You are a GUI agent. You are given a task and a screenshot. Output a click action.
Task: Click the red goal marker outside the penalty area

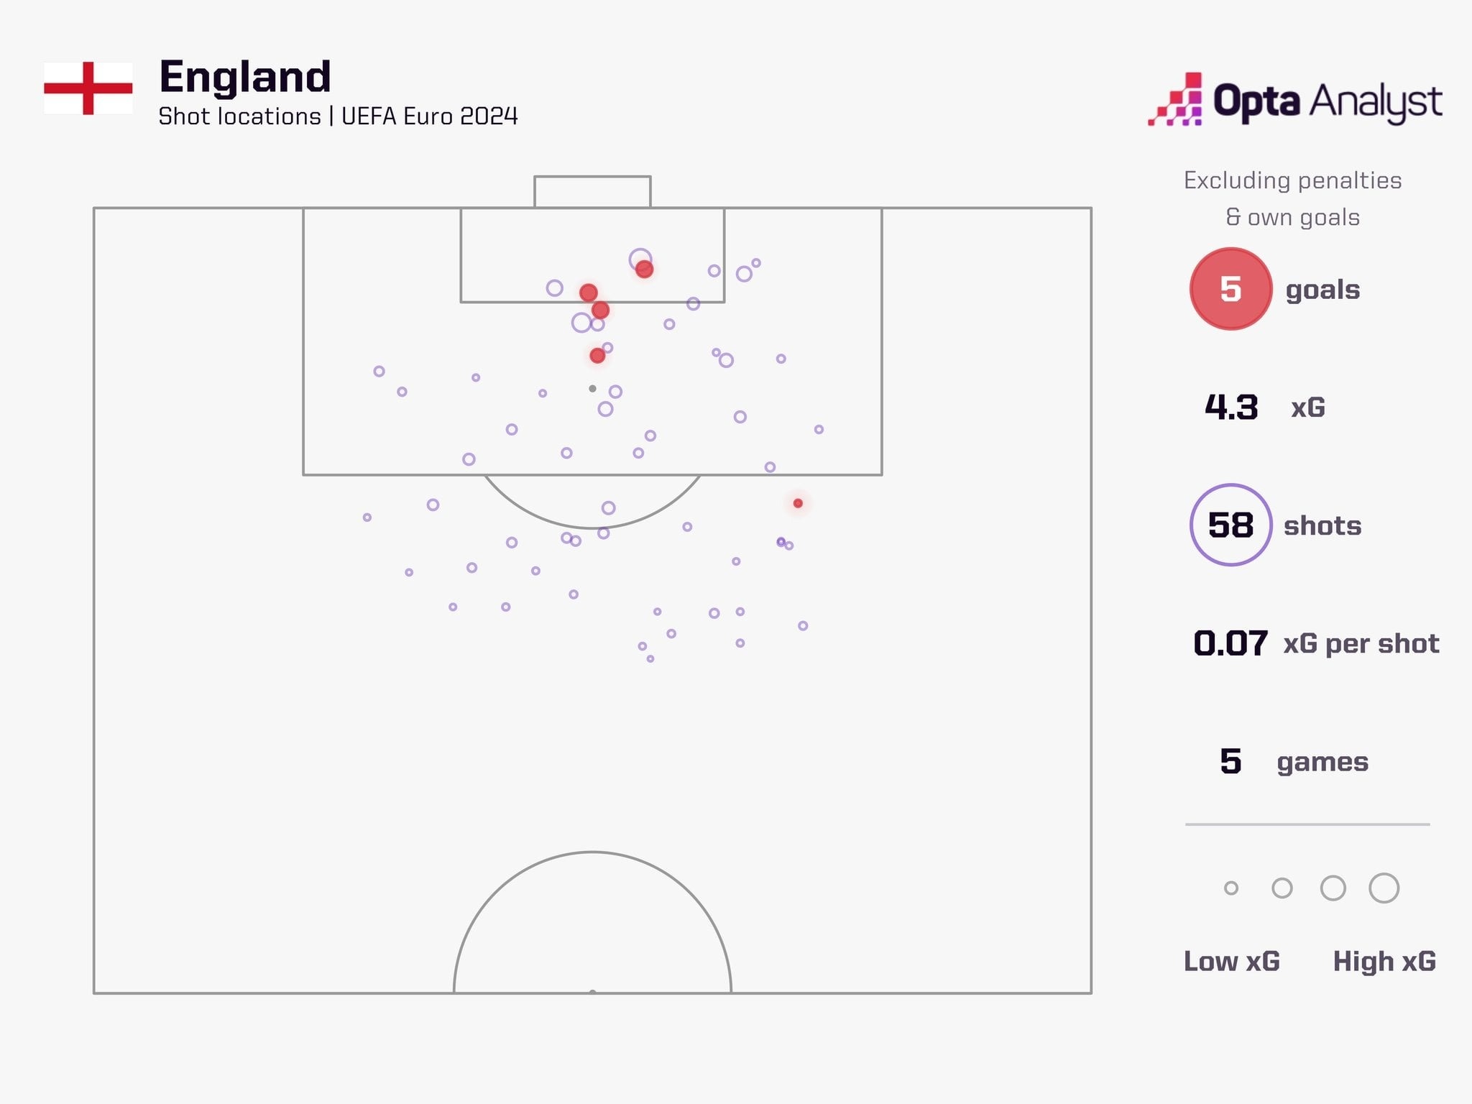798,503
